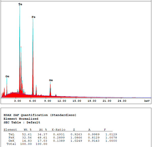The height and width of the screenshot is (147, 152).
Task: Click the Wt % column header
Action: pyautogui.click(x=28, y=130)
